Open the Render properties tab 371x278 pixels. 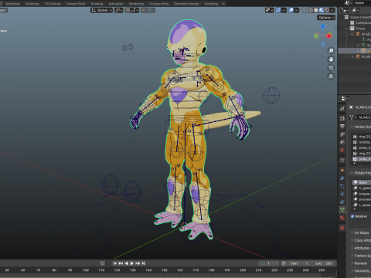(x=342, y=118)
